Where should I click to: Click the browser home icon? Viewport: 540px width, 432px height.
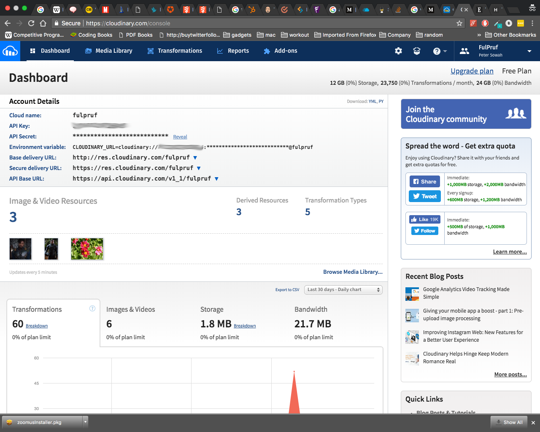pyautogui.click(x=43, y=23)
